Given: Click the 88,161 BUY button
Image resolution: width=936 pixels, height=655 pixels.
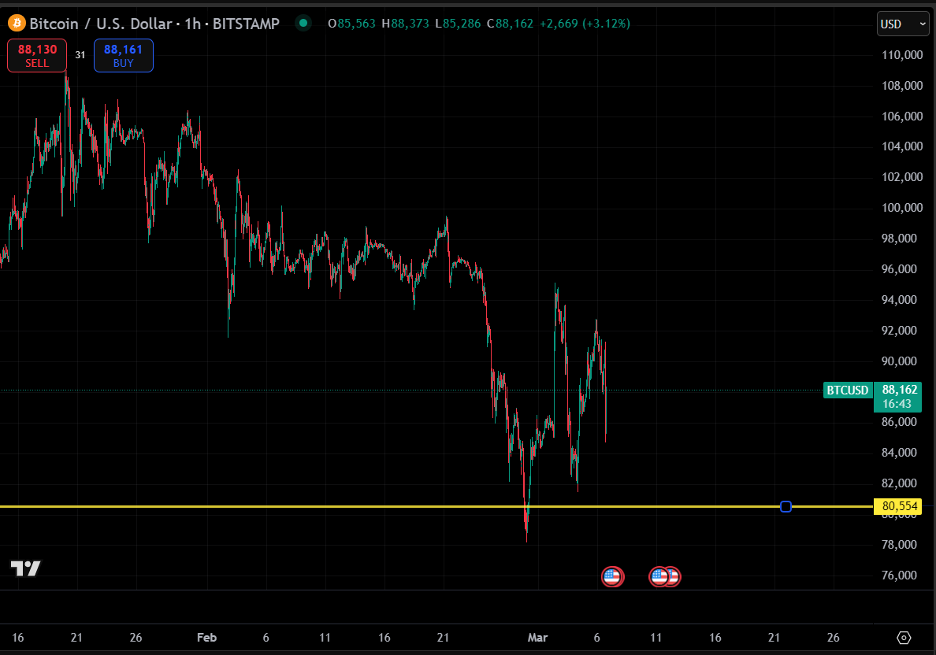Looking at the screenshot, I should click(124, 55).
